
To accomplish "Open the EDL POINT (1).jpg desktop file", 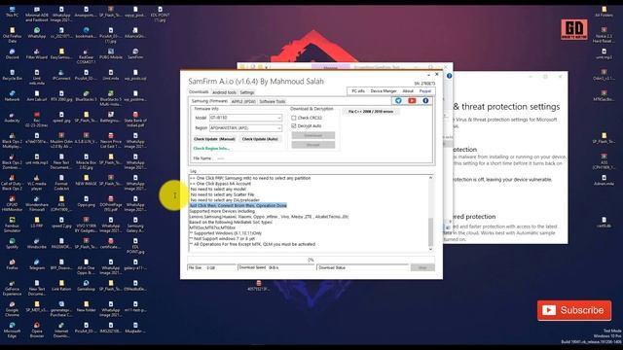I will tap(160, 14).
